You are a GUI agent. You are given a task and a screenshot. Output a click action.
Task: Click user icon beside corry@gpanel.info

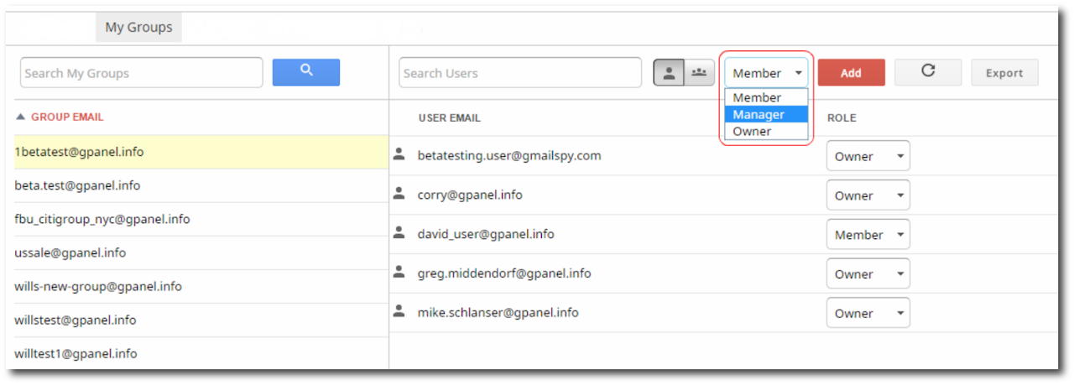point(399,194)
